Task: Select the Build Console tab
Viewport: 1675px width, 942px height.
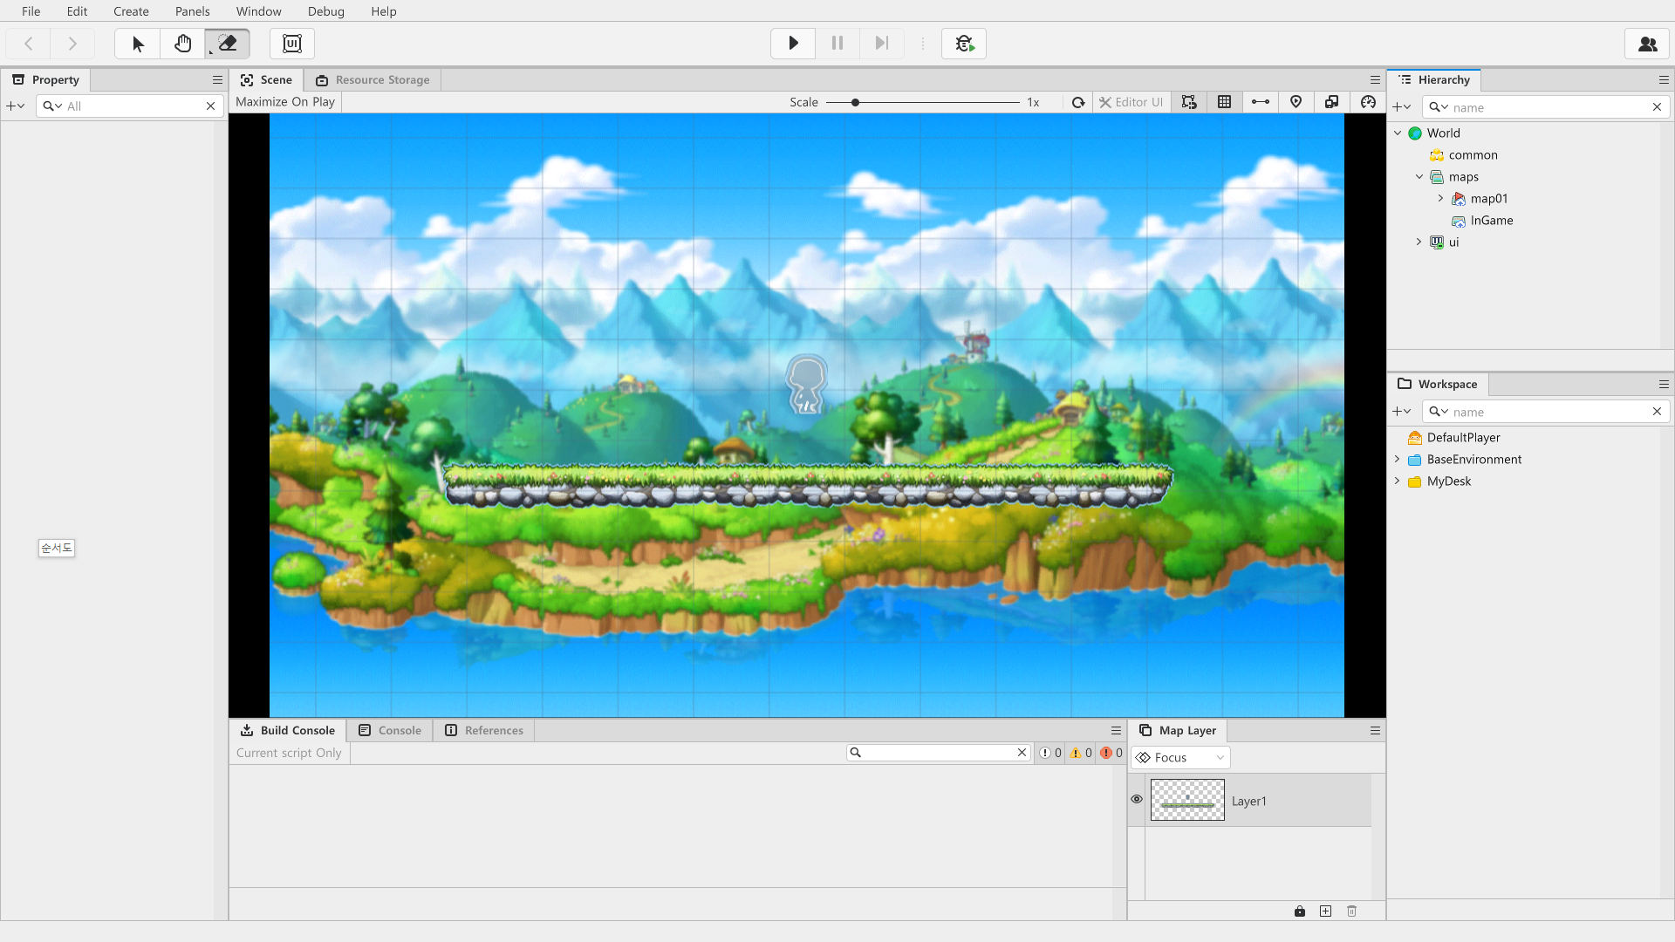Action: tap(288, 730)
